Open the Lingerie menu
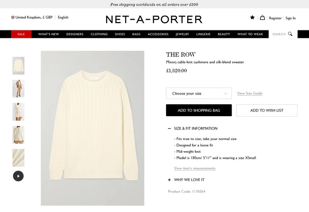This screenshot has width=309, height=212. pos(203,34)
